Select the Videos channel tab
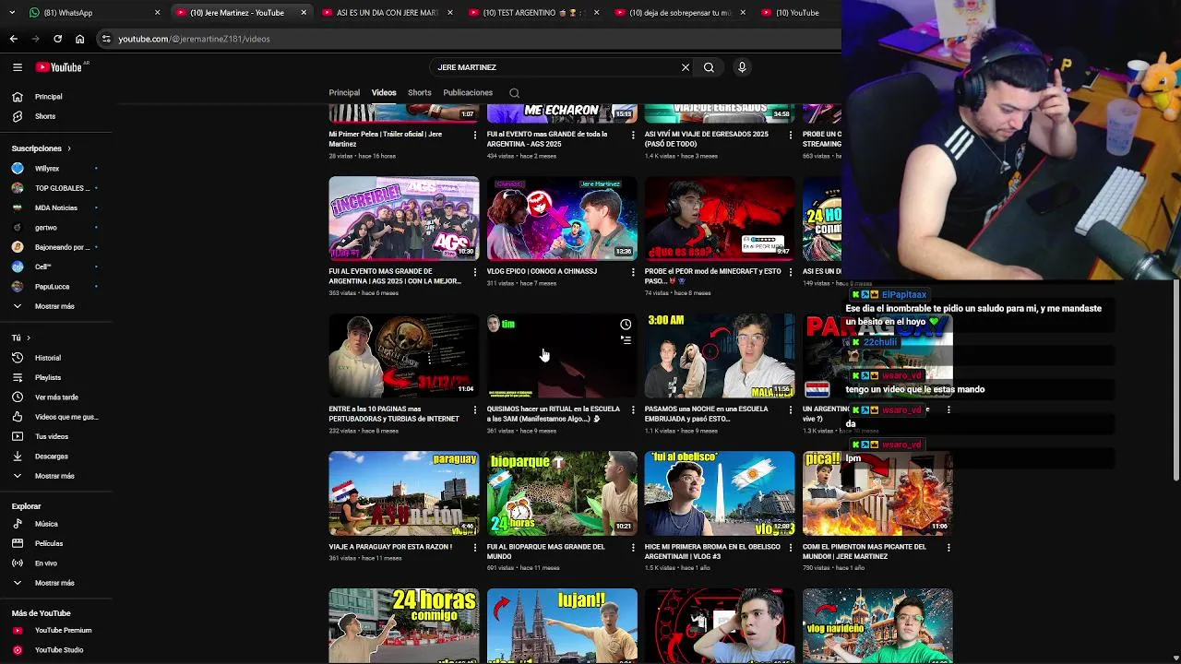The height and width of the screenshot is (664, 1181). (384, 93)
